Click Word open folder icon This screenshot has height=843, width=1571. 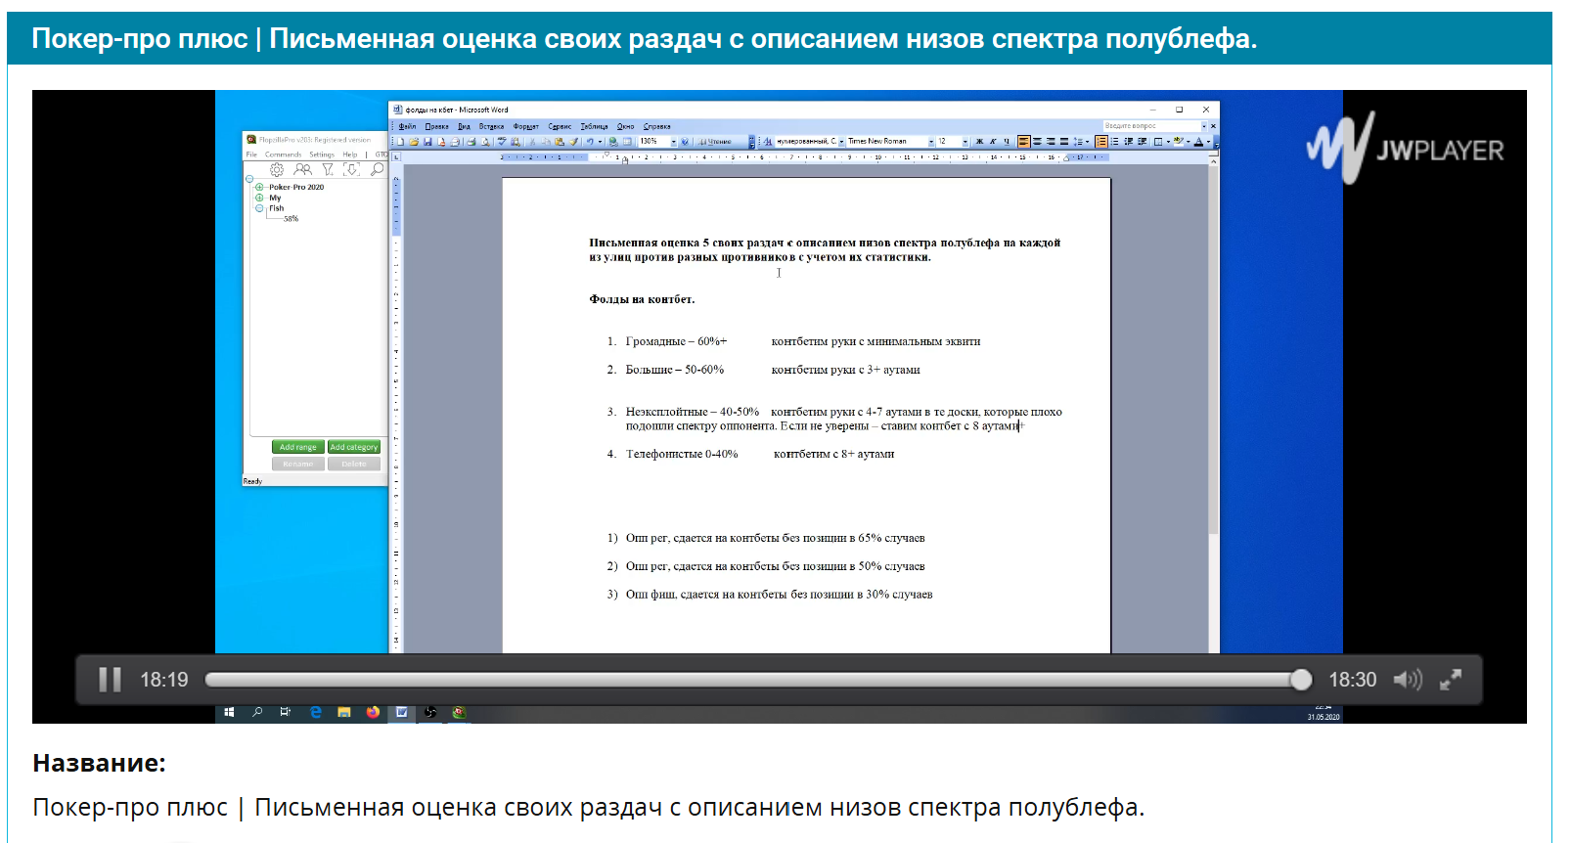(414, 142)
